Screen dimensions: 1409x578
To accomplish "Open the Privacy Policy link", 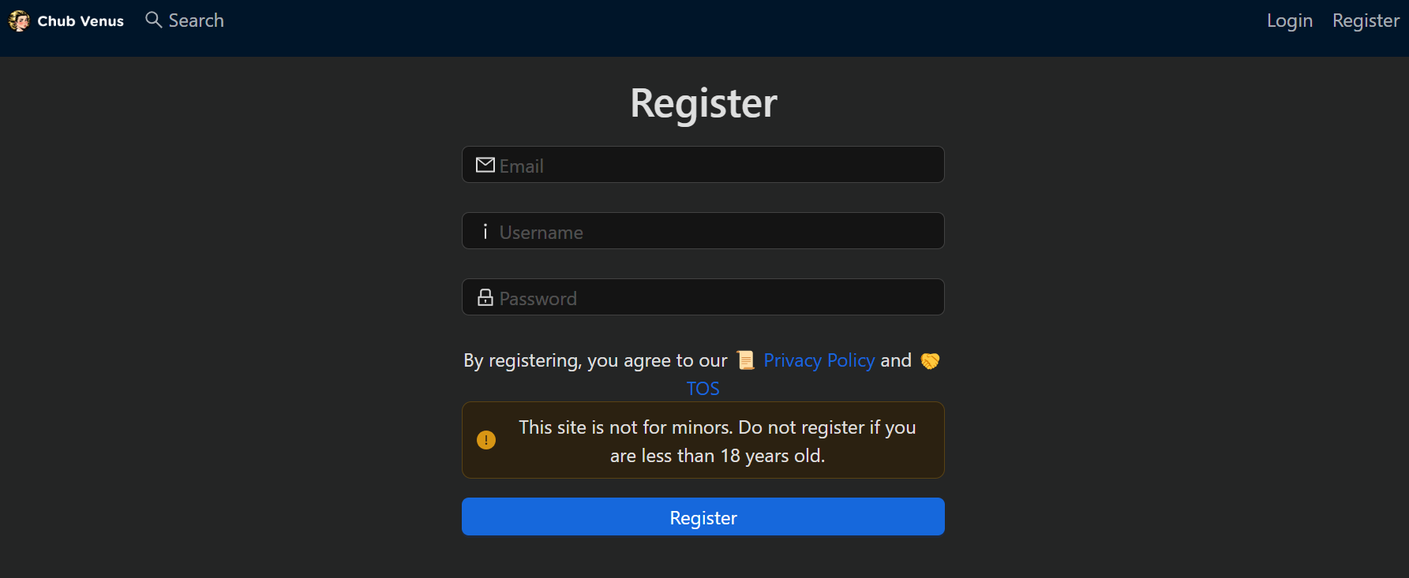I will 819,360.
